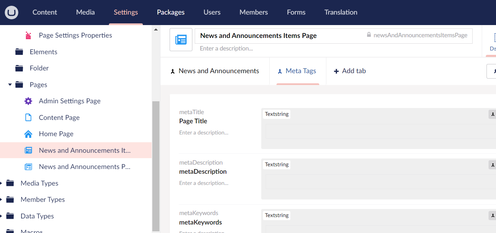Edit the metaKeywords property name
The height and width of the screenshot is (233, 496).
[x=201, y=223]
